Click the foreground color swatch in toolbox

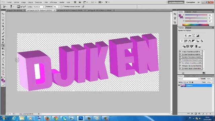click(x=2, y=80)
